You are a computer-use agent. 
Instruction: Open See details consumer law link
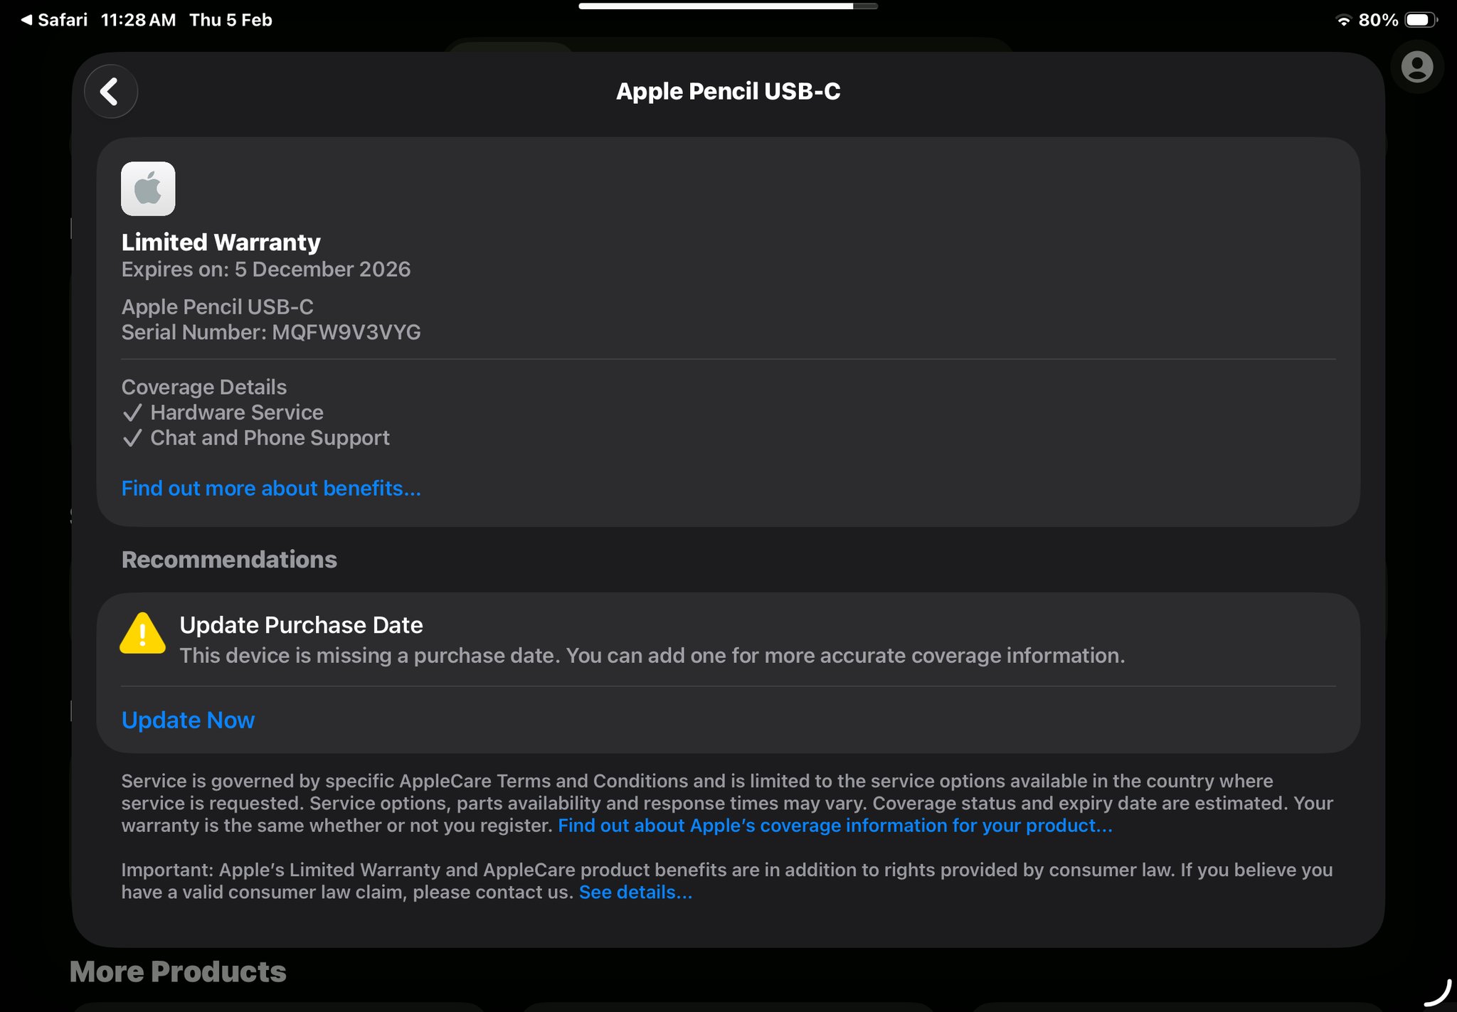coord(635,893)
